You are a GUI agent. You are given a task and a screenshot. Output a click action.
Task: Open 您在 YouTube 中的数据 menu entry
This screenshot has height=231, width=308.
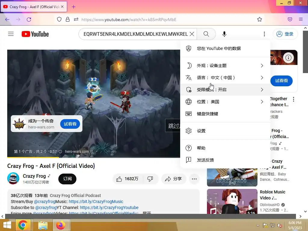click(225, 48)
